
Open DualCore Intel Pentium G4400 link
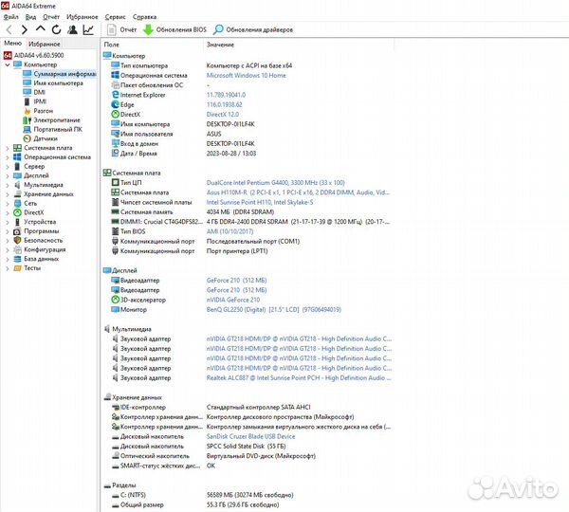click(x=275, y=183)
